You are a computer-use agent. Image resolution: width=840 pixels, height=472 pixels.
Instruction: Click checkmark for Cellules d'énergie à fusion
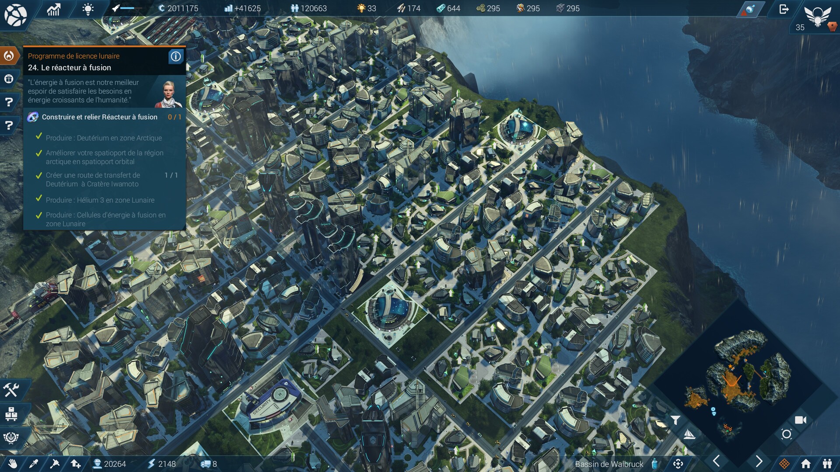(38, 215)
